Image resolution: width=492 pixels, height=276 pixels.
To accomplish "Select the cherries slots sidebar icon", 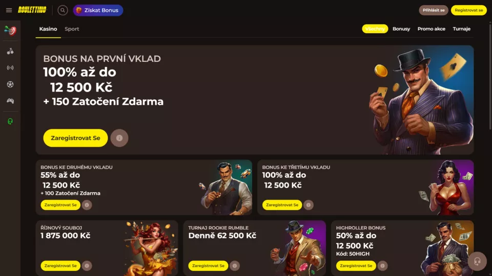I will 10,51.
